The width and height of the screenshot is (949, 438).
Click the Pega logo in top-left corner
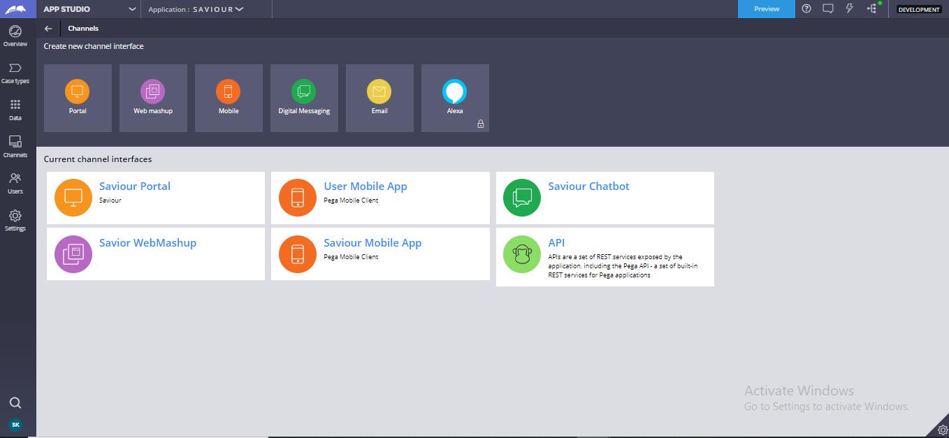17,9
